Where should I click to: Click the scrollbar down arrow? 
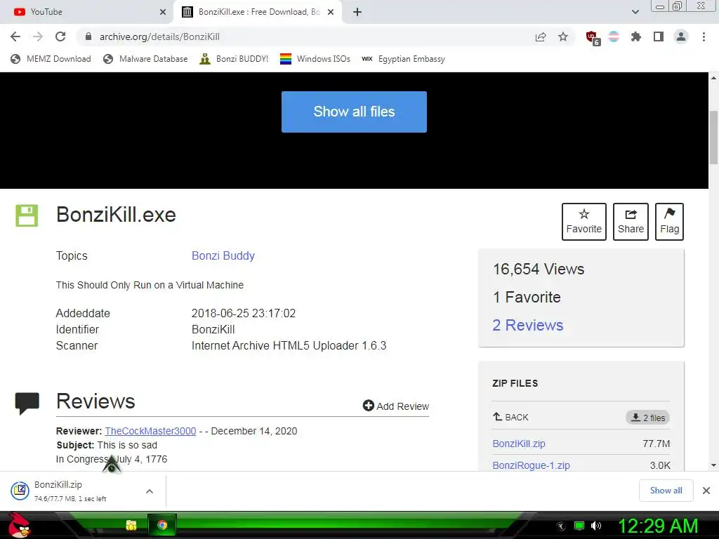(x=713, y=465)
